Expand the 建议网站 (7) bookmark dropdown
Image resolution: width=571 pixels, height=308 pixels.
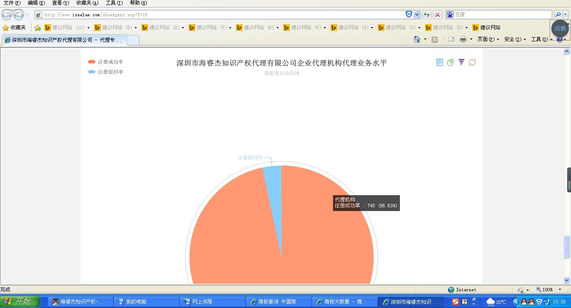[230, 28]
